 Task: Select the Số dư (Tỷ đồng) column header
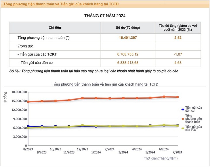point(128,28)
